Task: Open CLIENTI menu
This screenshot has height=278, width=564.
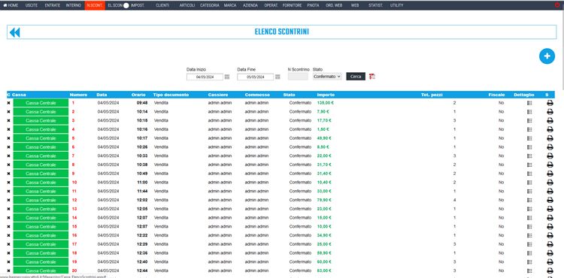Action: (x=162, y=5)
